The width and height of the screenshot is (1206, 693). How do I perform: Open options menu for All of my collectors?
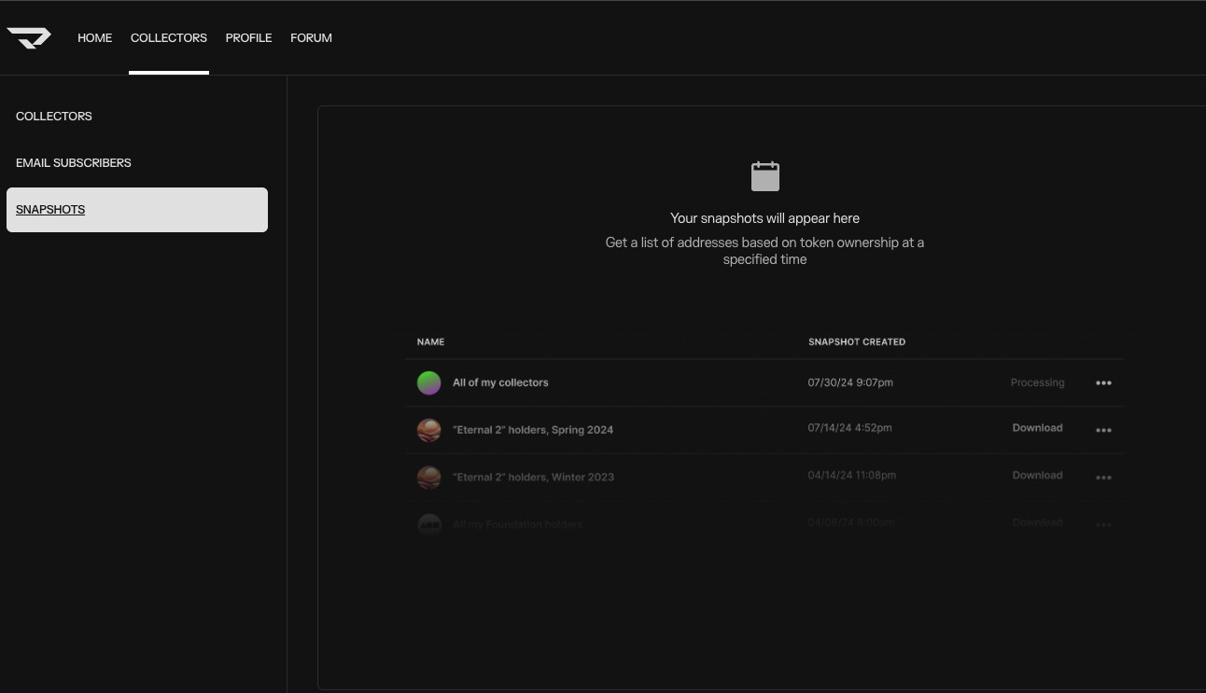pos(1103,382)
